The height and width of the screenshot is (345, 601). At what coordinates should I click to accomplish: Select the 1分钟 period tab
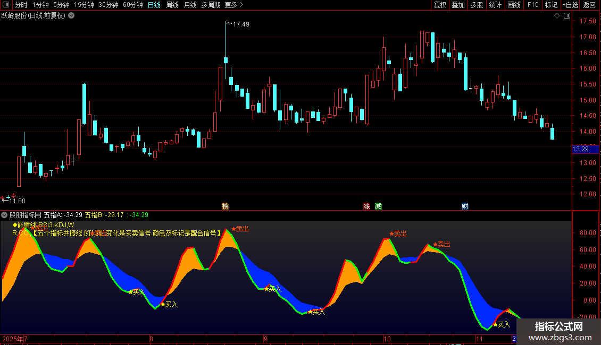pyautogui.click(x=40, y=5)
